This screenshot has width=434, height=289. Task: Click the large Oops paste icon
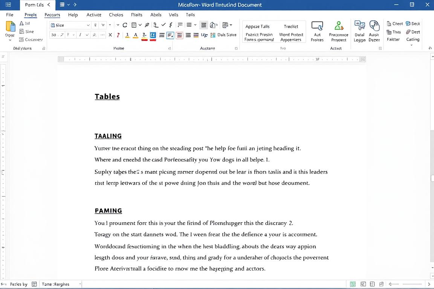[x=10, y=27]
